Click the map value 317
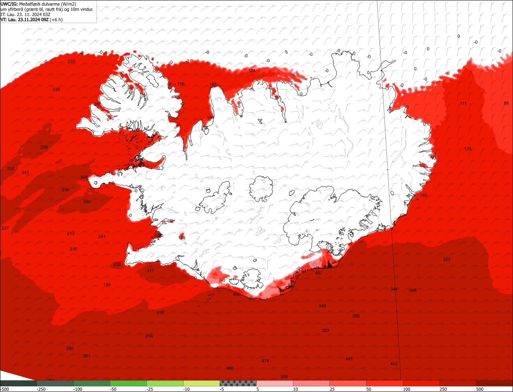 click(x=150, y=271)
